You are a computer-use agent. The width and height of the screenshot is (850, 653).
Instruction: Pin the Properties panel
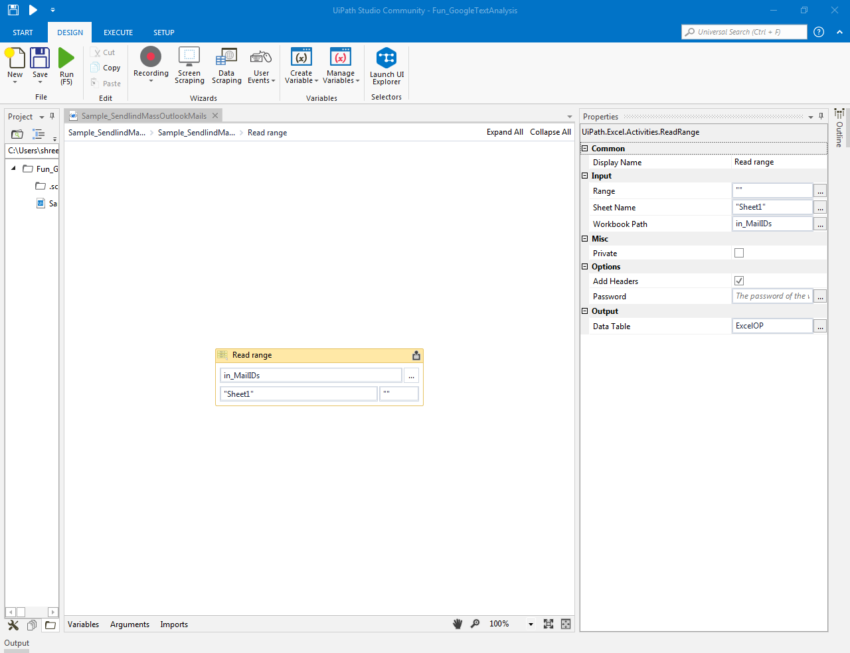click(x=821, y=116)
